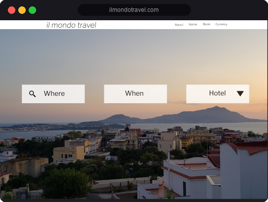Open the When date field

tap(135, 94)
